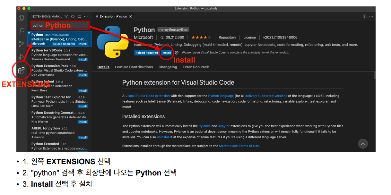Select Python Docstring Generator list entry
The image size is (391, 195).
tap(60, 117)
